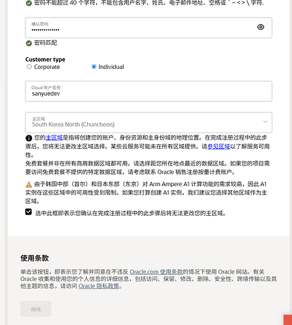Click the Cloud 账户名称 field with sanyuedev
Screen dimensions: 292x325
[148, 91]
